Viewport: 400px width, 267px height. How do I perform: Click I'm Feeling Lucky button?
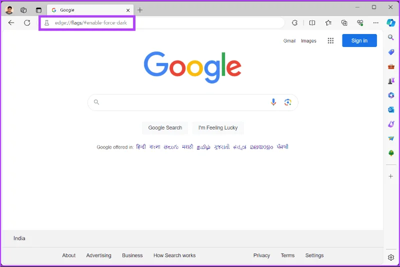[x=218, y=128]
